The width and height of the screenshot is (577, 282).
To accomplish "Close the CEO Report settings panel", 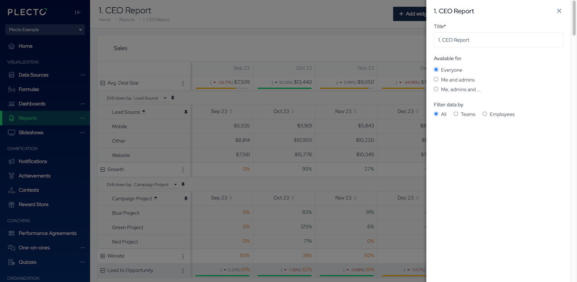I will point(559,11).
